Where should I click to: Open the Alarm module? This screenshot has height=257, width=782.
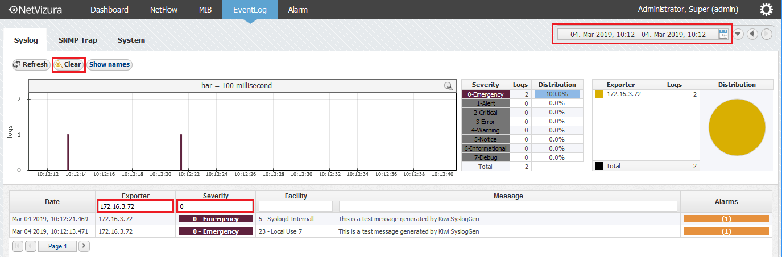pos(298,10)
